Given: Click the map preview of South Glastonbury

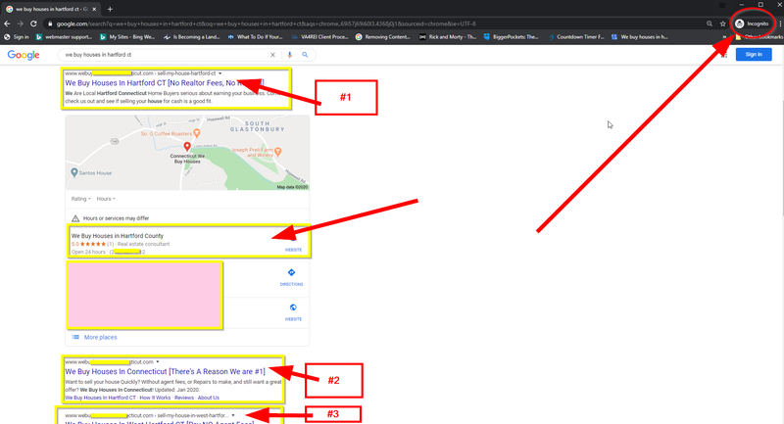Looking at the screenshot, I should pyautogui.click(x=187, y=153).
